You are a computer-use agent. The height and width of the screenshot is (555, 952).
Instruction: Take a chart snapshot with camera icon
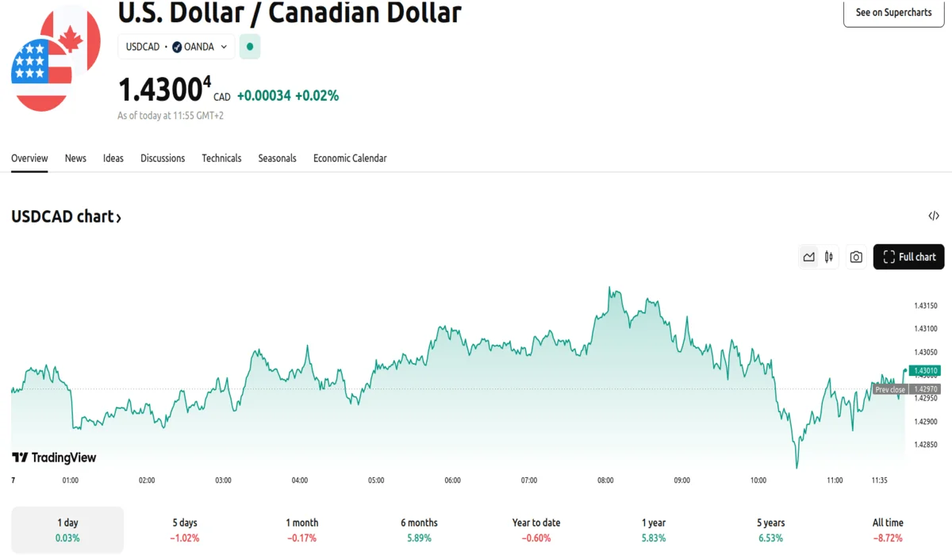pyautogui.click(x=856, y=257)
